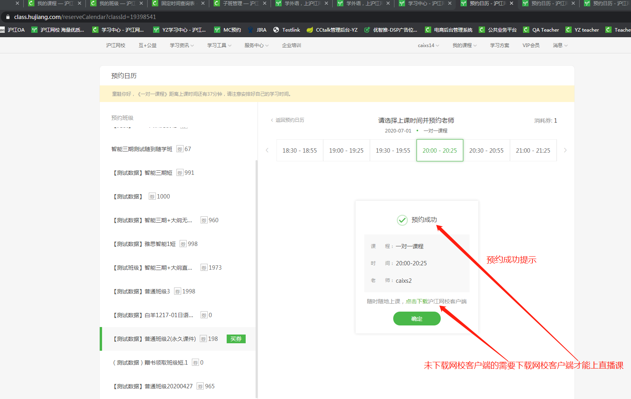This screenshot has width=631, height=399.
Task: Show the next time slots arrow
Action: pos(565,150)
